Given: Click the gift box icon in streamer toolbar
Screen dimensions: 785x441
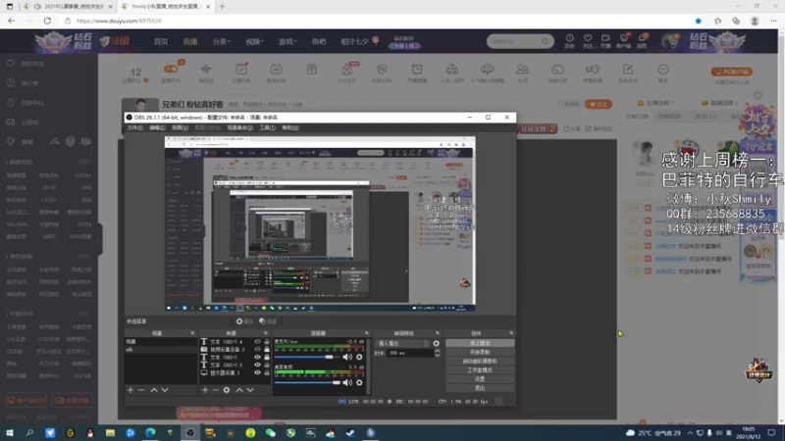Looking at the screenshot, I should tap(311, 69).
